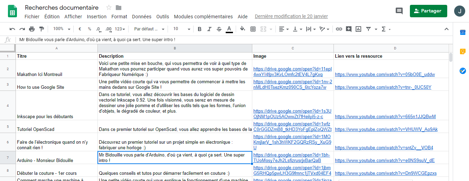Open the Format menu
The width and height of the screenshot is (469, 181).
click(119, 17)
